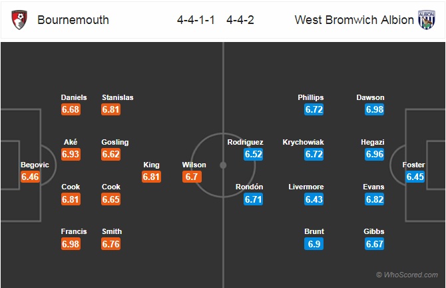Click the Krychowiak player name
The width and height of the screenshot is (446, 288).
click(303, 142)
